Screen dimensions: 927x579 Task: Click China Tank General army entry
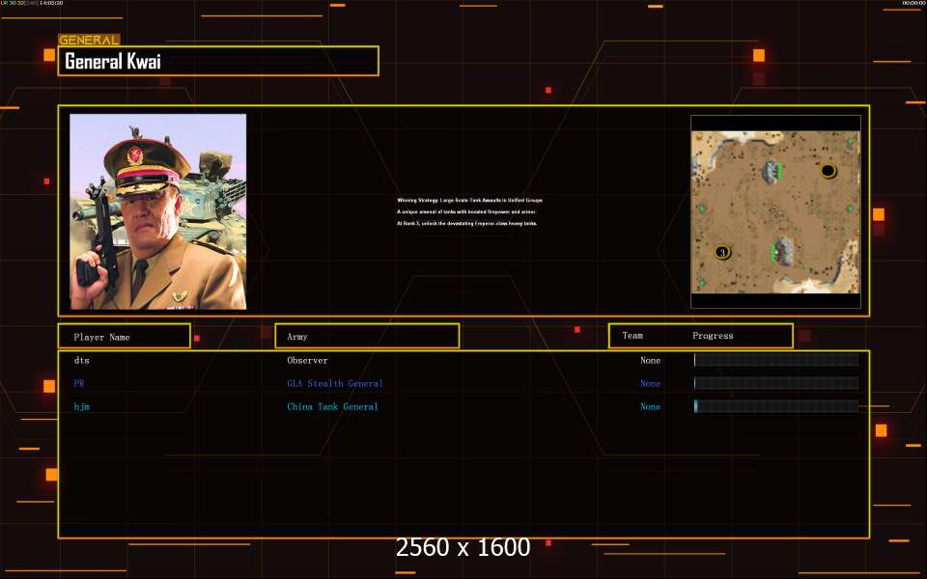(332, 406)
